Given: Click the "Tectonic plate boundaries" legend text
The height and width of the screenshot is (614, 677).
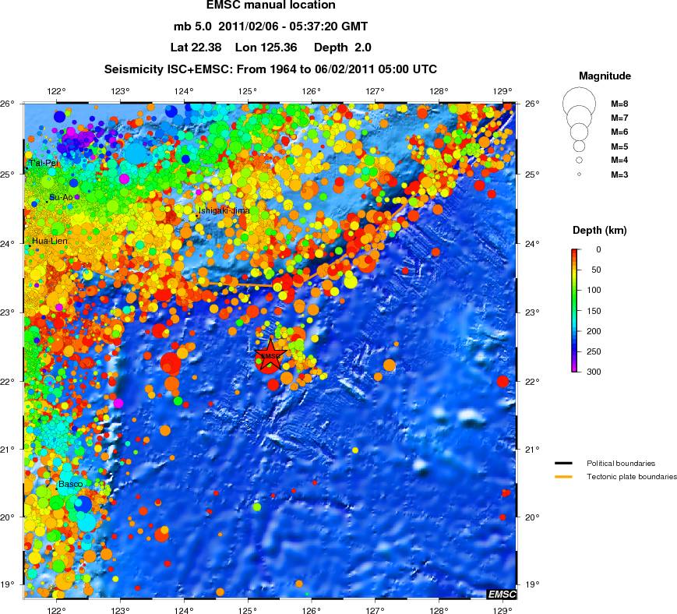Looking at the screenshot, I should coord(631,477).
